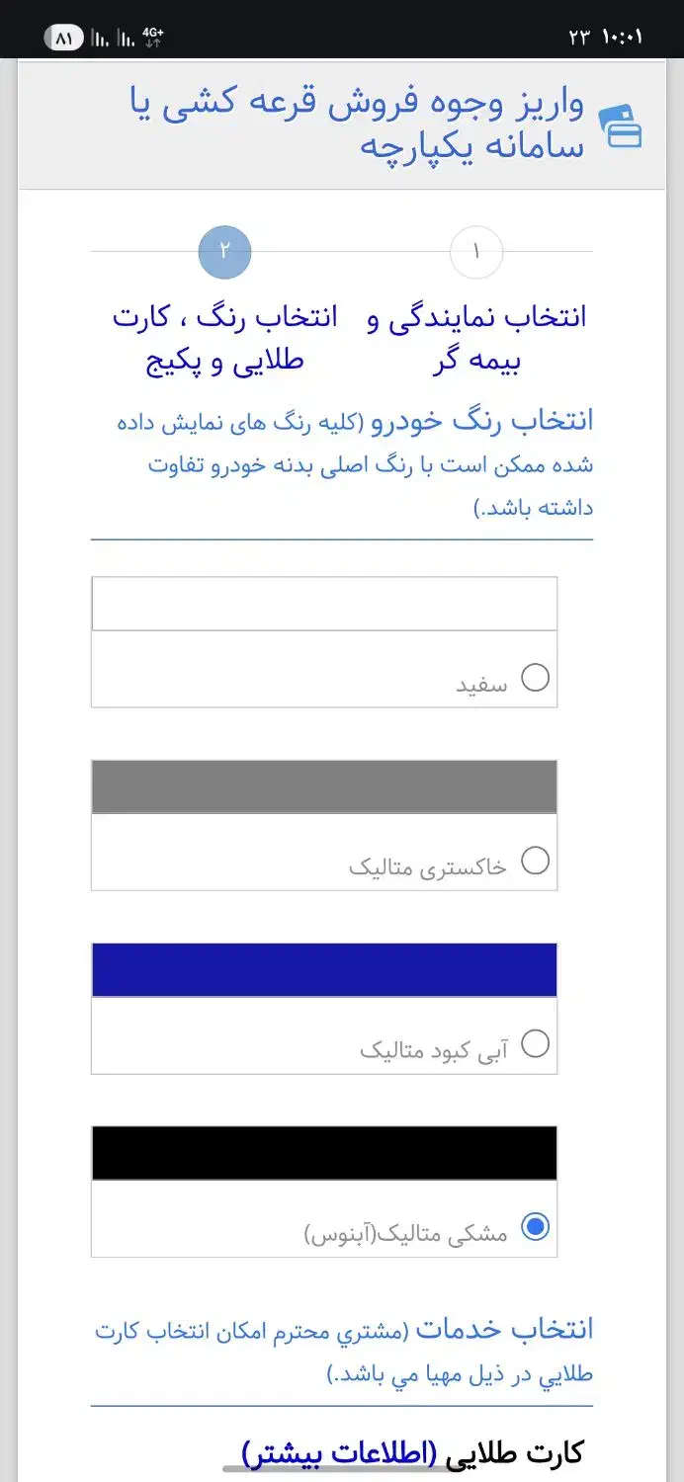
Task: Select مشکی متالیک (آبنوس) black radio button
Action: coord(535,1226)
